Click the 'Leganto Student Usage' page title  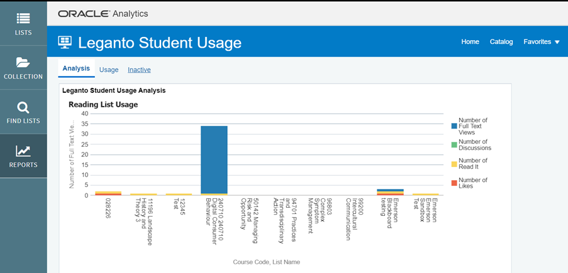pos(160,43)
